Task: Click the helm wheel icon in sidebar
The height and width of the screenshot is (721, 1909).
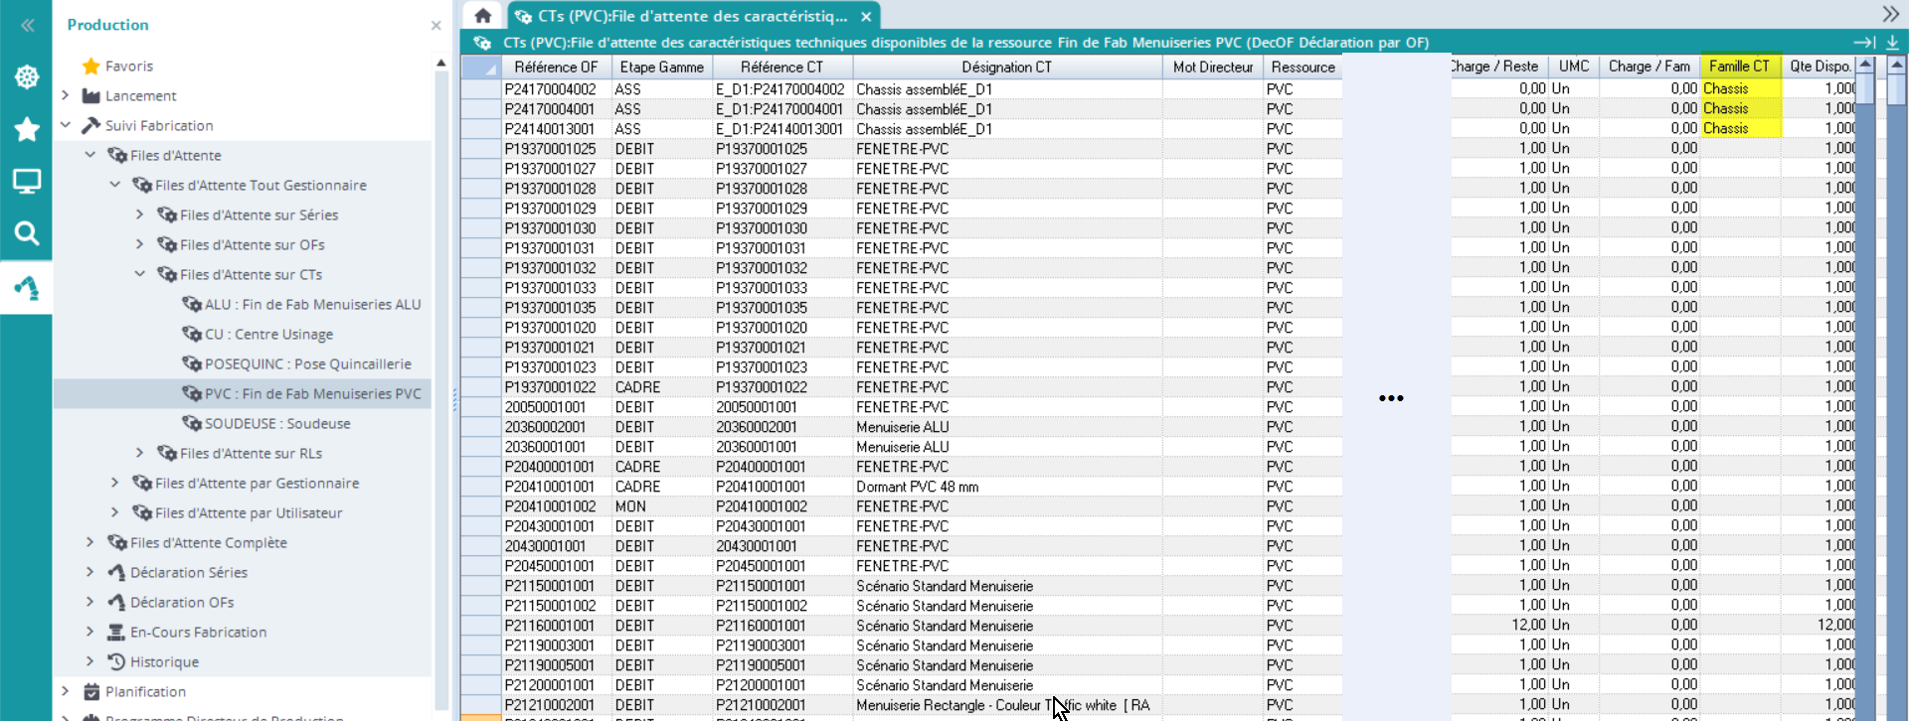Action: (27, 76)
